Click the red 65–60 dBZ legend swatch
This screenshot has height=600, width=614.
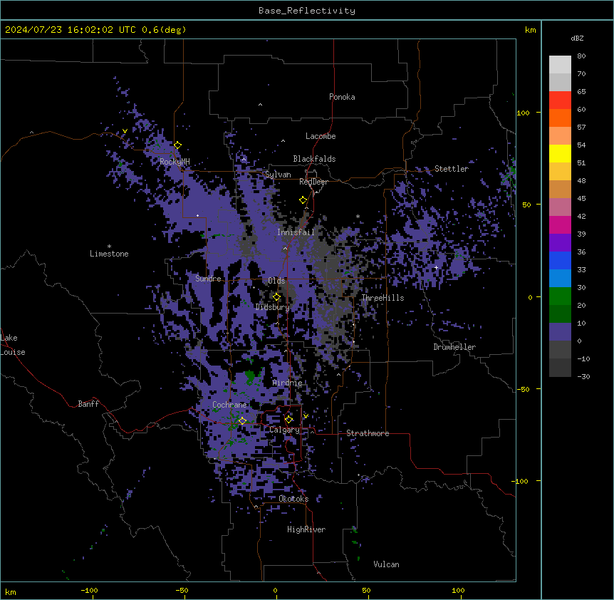click(x=560, y=100)
